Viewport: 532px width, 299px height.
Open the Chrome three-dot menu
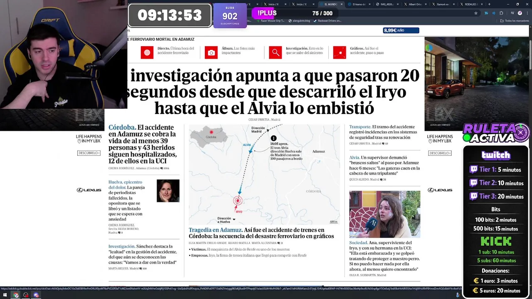pyautogui.click(x=527, y=13)
